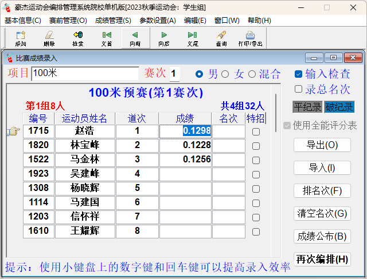Click the gray 平纪录 color label
The height and width of the screenshot is (279, 367).
pos(307,107)
